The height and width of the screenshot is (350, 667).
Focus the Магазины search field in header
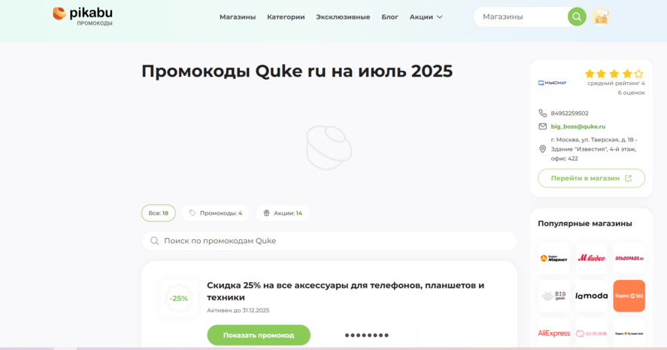[x=521, y=17]
